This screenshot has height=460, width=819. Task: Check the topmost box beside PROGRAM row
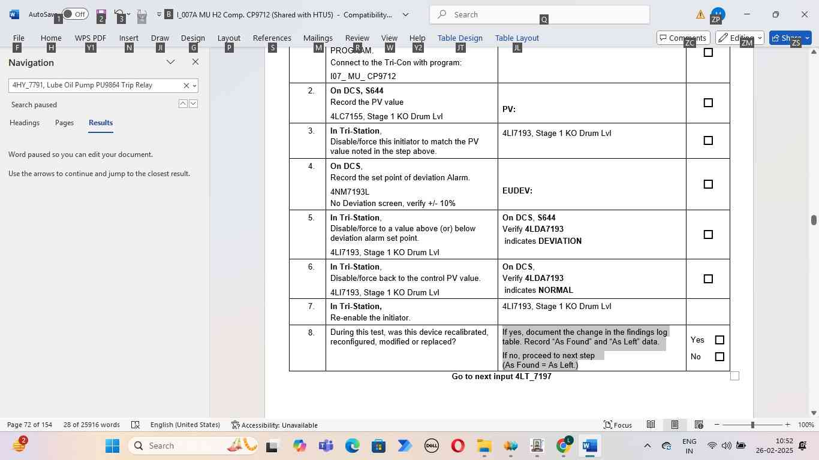[708, 53]
